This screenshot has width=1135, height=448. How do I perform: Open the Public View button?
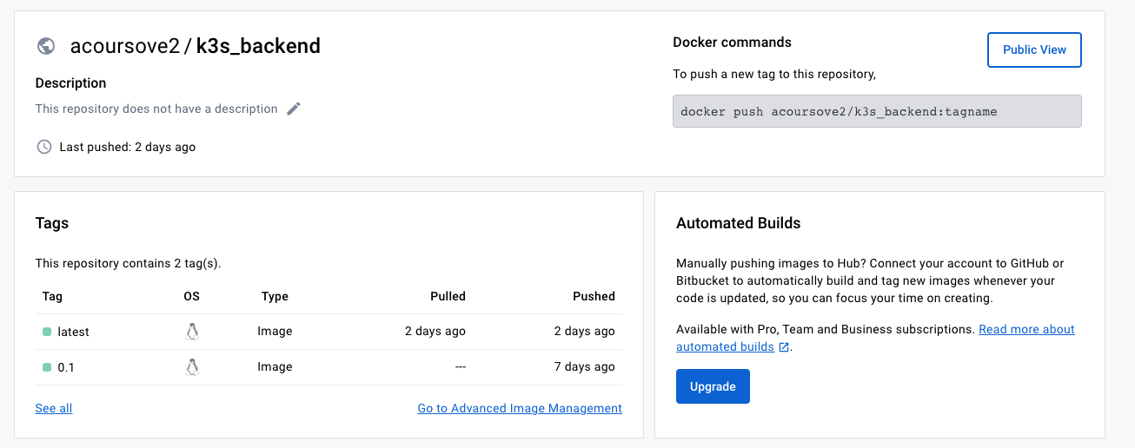(x=1034, y=49)
